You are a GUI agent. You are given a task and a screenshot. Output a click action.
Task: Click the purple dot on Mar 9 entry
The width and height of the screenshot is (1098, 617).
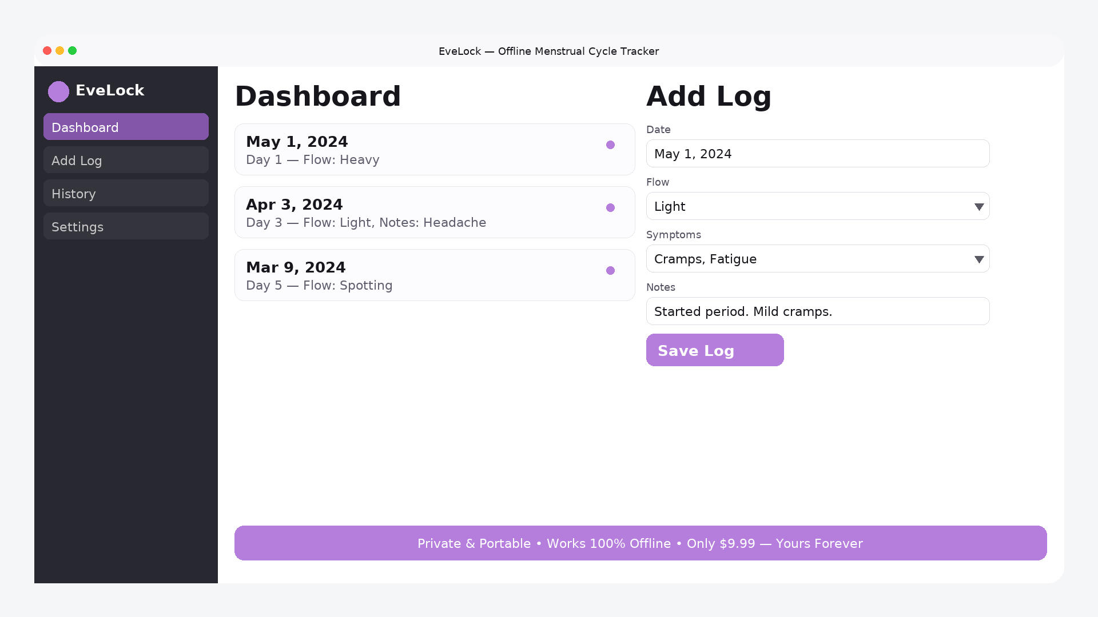click(x=610, y=271)
